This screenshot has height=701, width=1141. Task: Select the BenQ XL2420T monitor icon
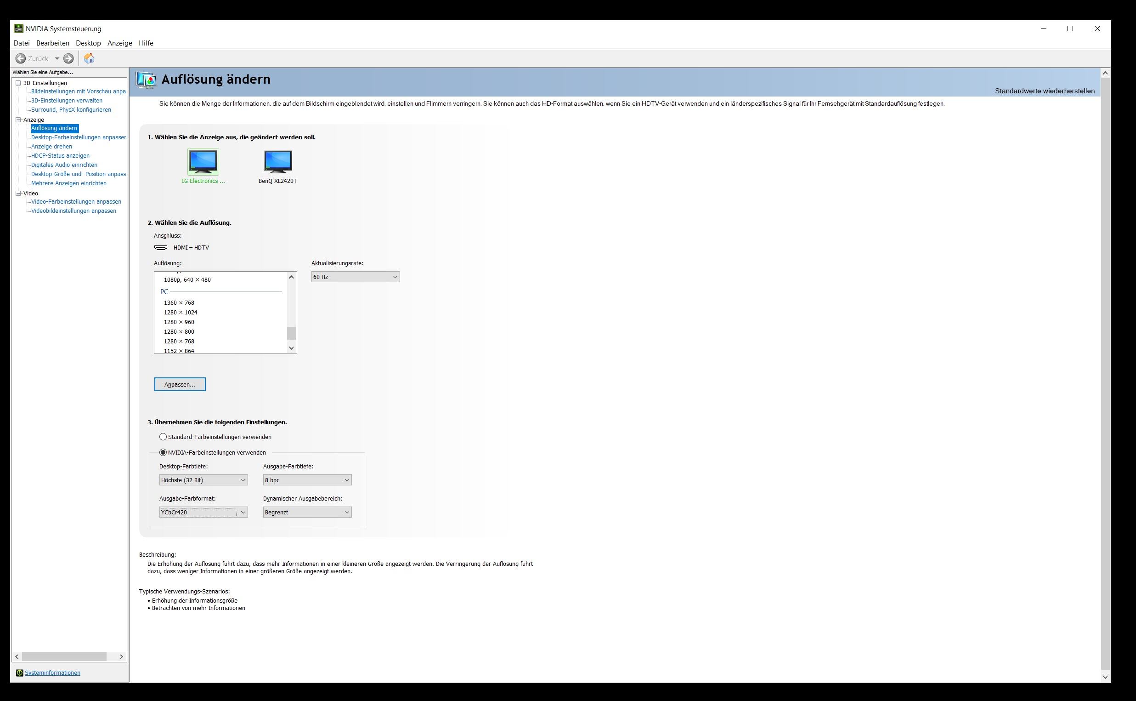(x=278, y=161)
